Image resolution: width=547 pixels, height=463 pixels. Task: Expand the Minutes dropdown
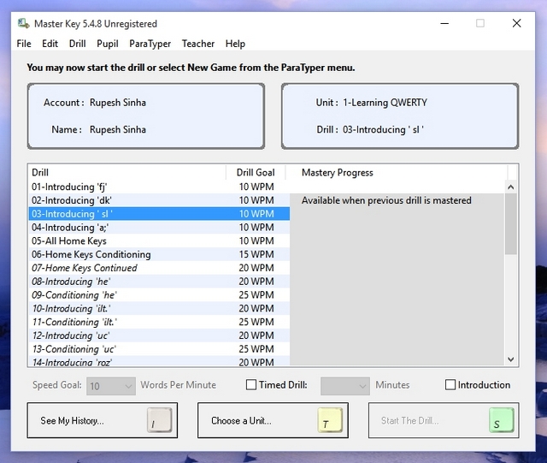[345, 386]
